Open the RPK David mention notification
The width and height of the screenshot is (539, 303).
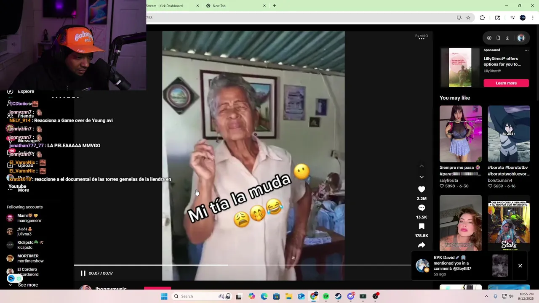(461, 266)
